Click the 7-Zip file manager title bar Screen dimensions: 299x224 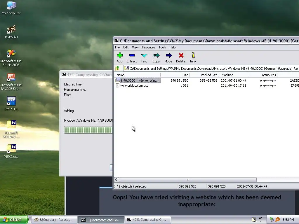click(x=206, y=41)
